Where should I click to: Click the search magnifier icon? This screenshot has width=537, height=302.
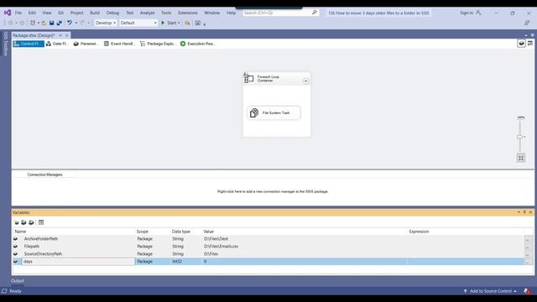[315, 13]
